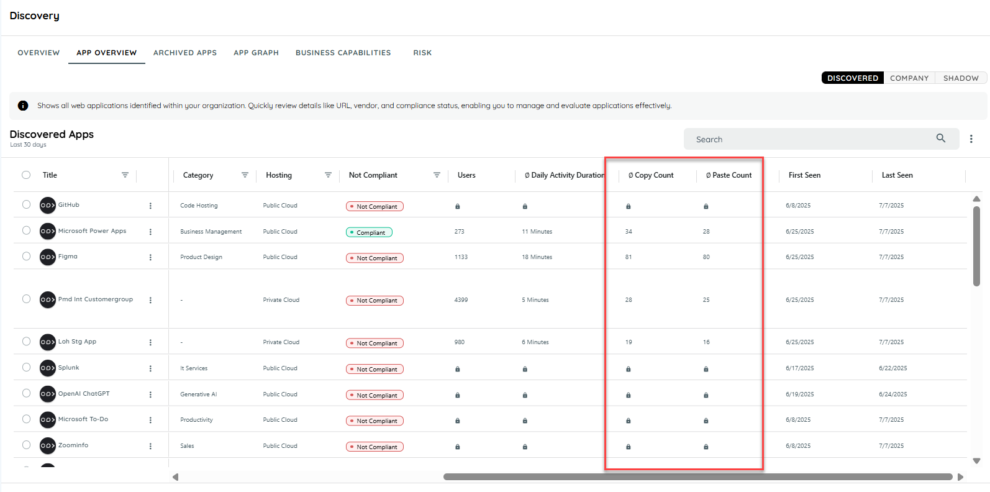
Task: Click the lock icon in OpenAI ChatGPT's Users cell
Action: point(458,395)
